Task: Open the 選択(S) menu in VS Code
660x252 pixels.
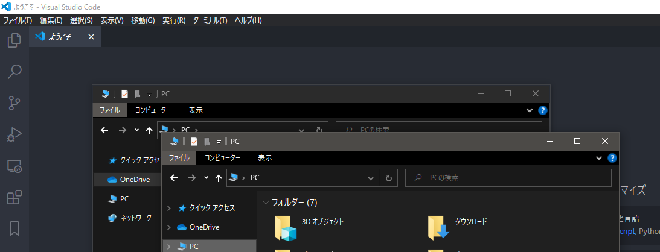Action: click(82, 20)
